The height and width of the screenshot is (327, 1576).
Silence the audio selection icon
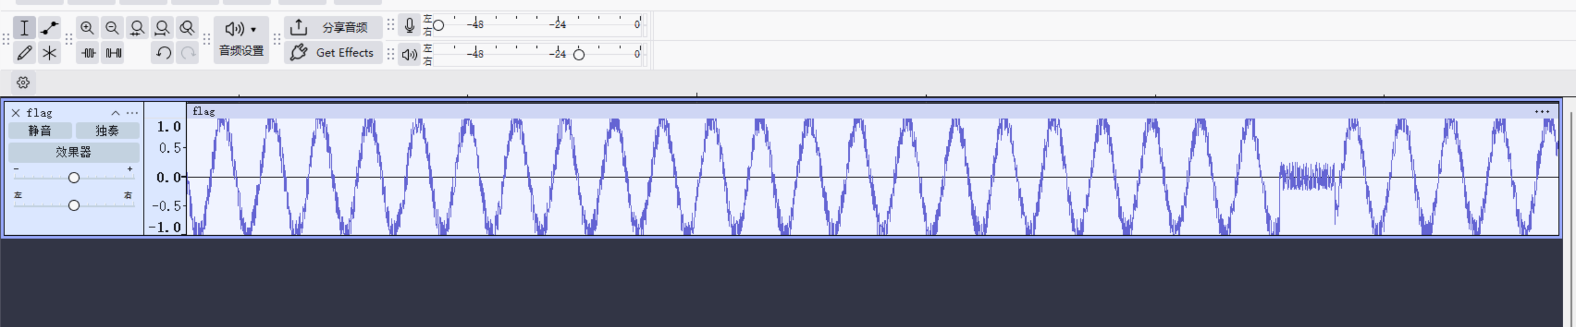[x=113, y=53]
